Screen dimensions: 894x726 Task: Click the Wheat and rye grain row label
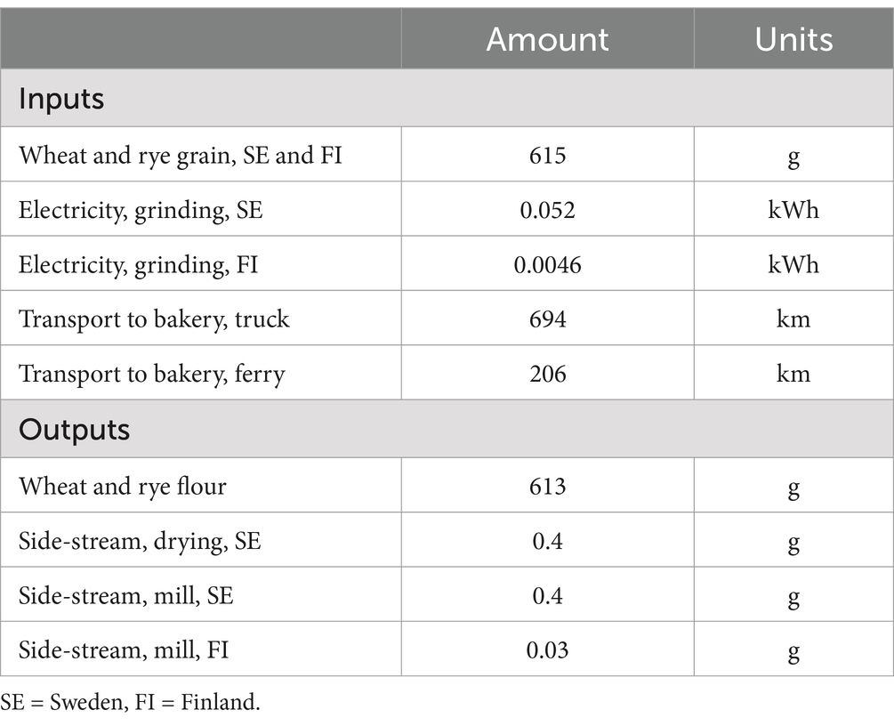(181, 156)
